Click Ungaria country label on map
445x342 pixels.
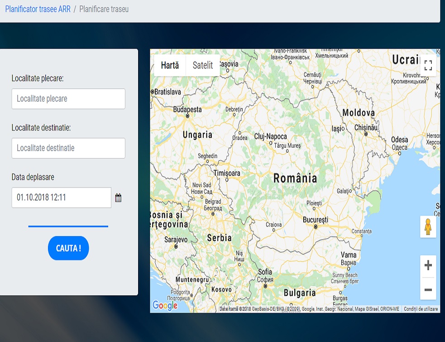click(x=197, y=135)
